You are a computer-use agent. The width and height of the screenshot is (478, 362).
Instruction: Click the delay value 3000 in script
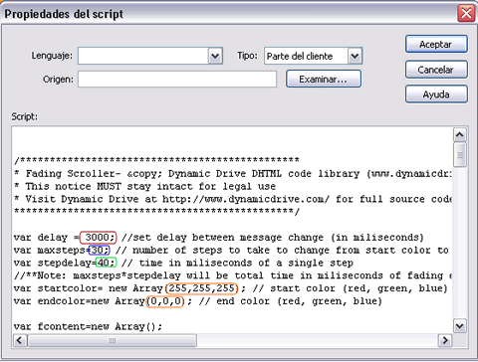(99, 238)
